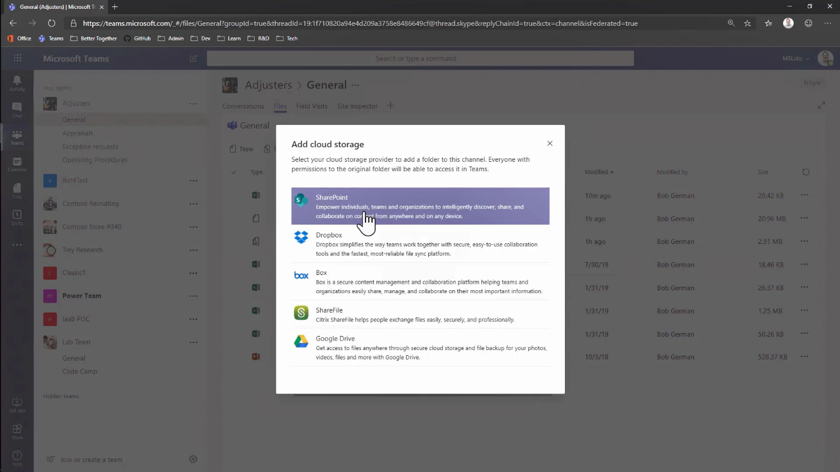Open Get app in sidebar
The image size is (840, 472).
pyautogui.click(x=17, y=405)
